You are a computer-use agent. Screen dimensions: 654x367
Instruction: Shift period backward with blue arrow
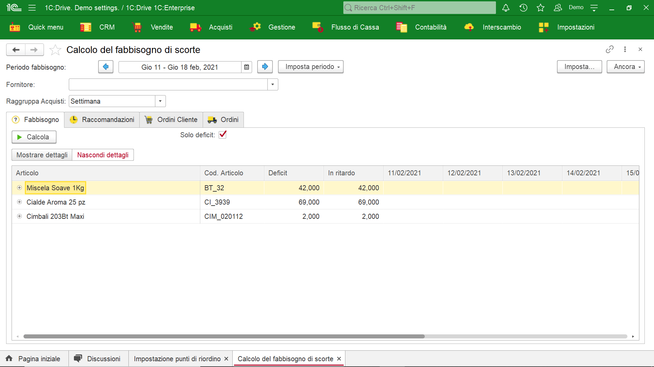(106, 67)
